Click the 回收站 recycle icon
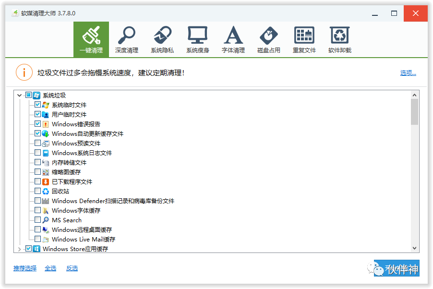The width and height of the screenshot is (433, 289). tap(46, 191)
